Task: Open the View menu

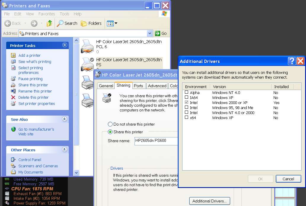Action: 30,14
